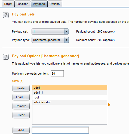Viewport: 129px width, 134px height.
Task: Select the root list entry
Action: click(70, 97)
